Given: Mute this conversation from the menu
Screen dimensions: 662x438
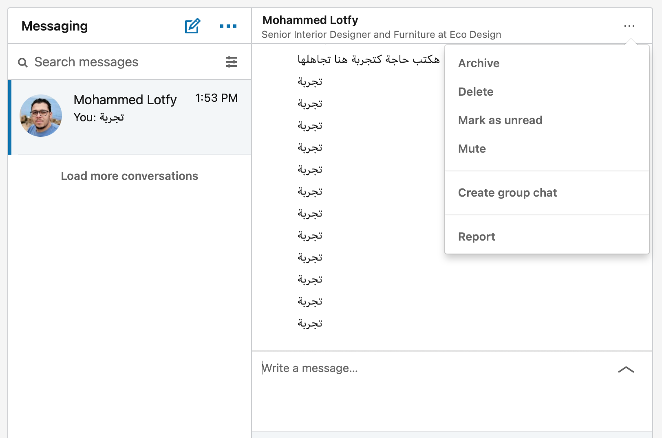Looking at the screenshot, I should click(472, 149).
